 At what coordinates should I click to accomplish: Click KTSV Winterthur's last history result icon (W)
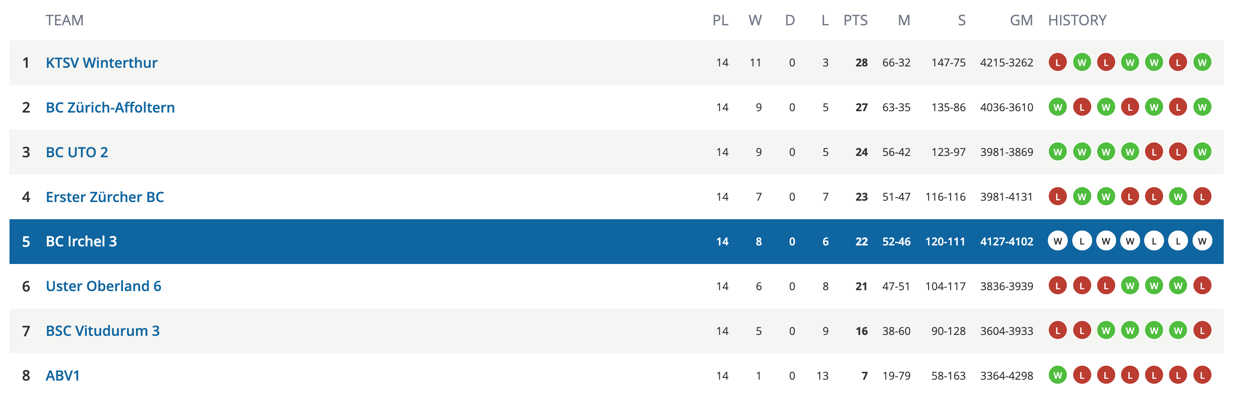[1202, 62]
